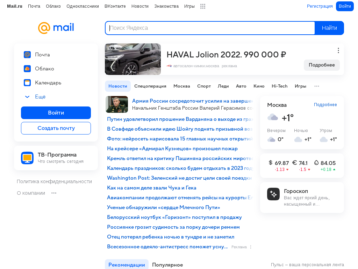Open the Игры news category tab

pyautogui.click(x=300, y=86)
